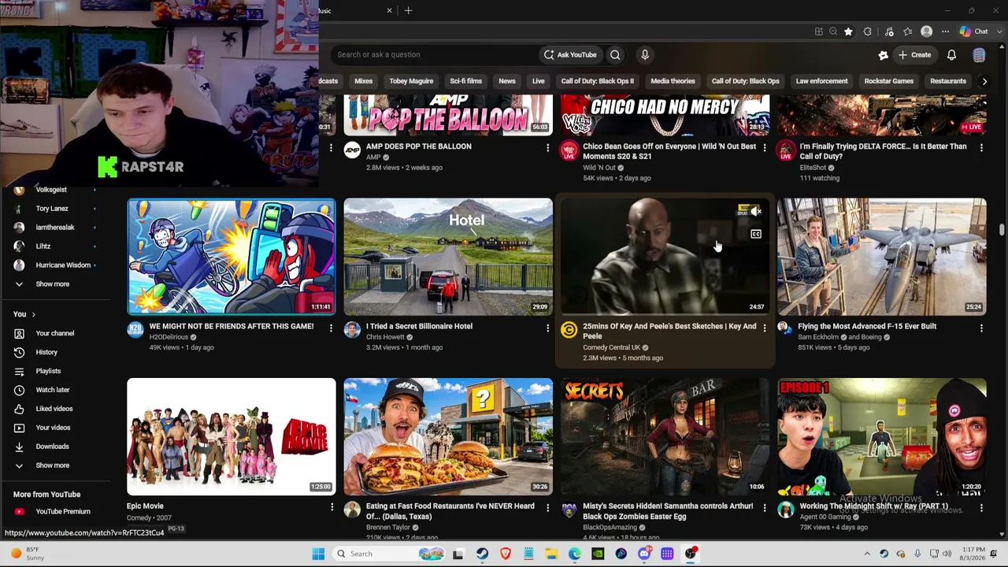The image size is (1008, 567).
Task: Show next category chips with right arrow
Action: pos(984,81)
